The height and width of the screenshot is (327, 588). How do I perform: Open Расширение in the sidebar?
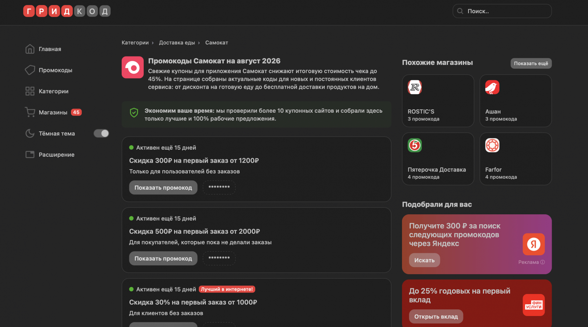(x=57, y=155)
